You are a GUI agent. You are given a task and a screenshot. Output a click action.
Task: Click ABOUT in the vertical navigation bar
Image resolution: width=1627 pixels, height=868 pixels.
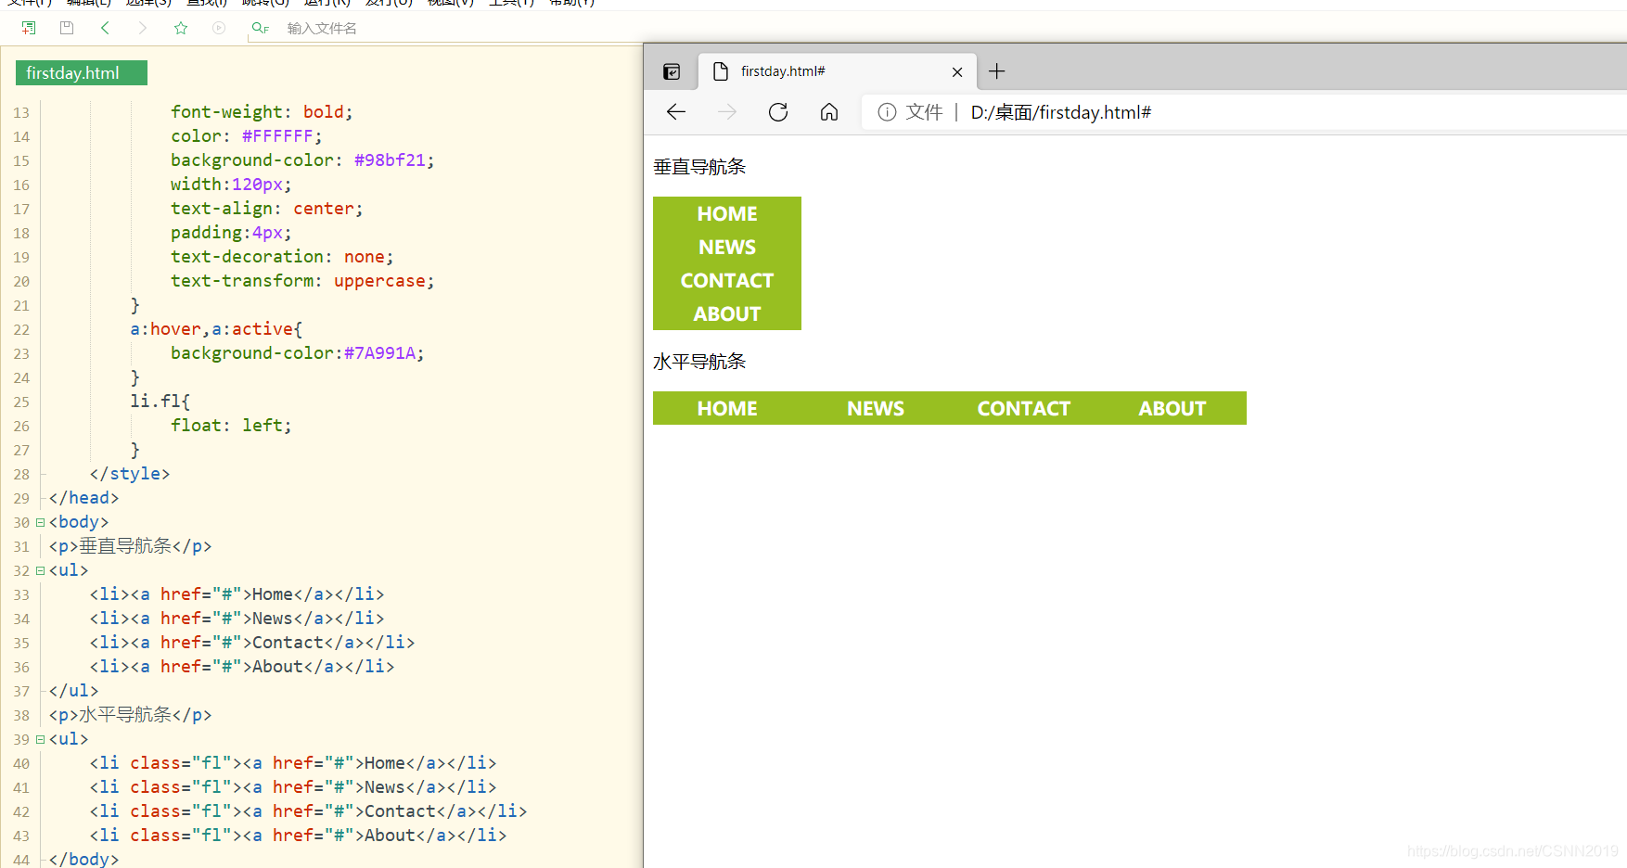click(727, 313)
